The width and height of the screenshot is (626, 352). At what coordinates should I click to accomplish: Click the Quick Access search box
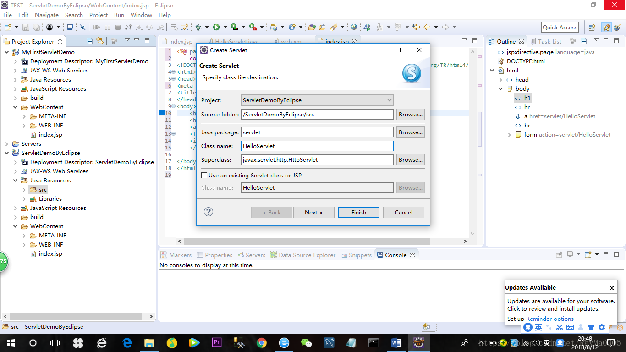(560, 27)
